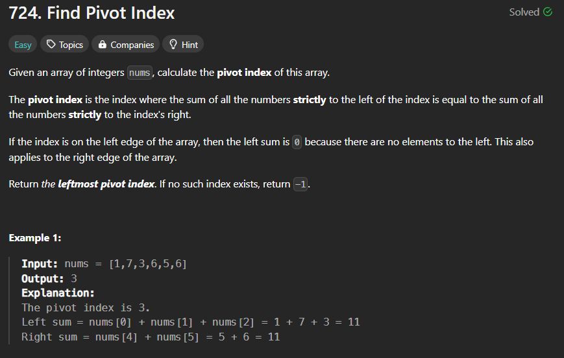Click the inline -1 code snippet

pos(300,184)
